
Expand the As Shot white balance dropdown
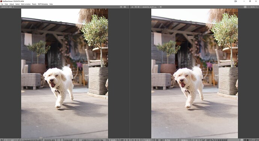pos(177,140)
